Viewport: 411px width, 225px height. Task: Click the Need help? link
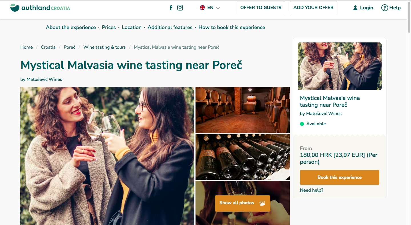click(x=311, y=190)
